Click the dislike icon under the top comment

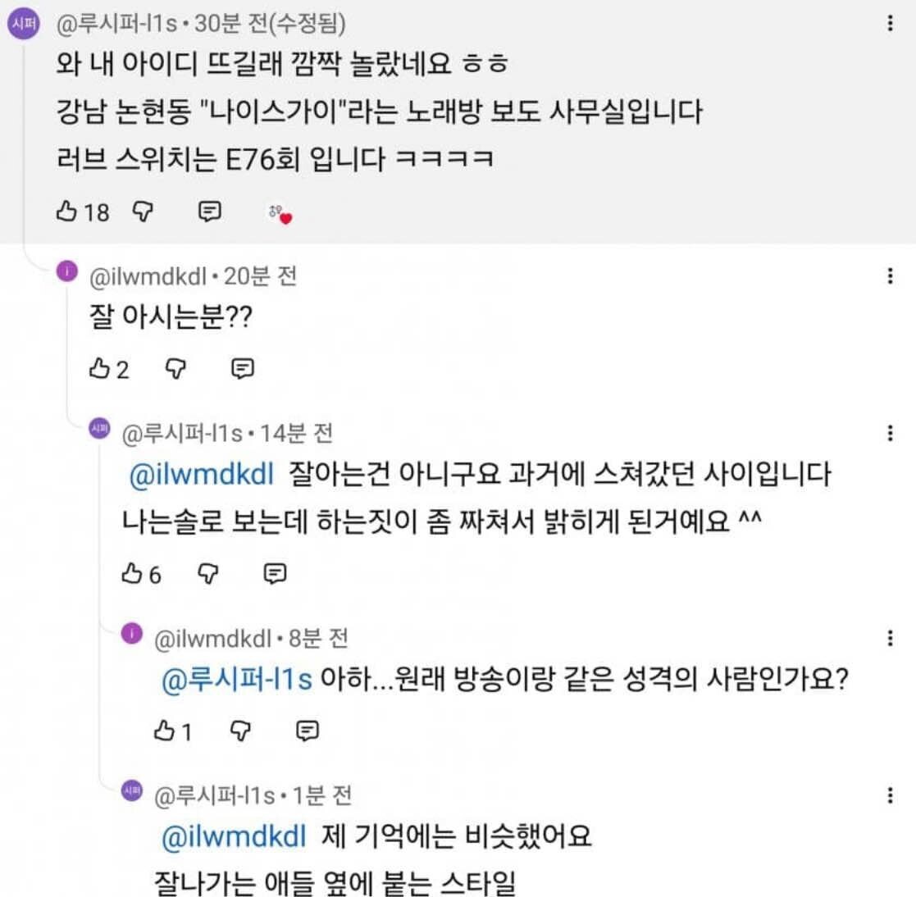pyautogui.click(x=141, y=212)
